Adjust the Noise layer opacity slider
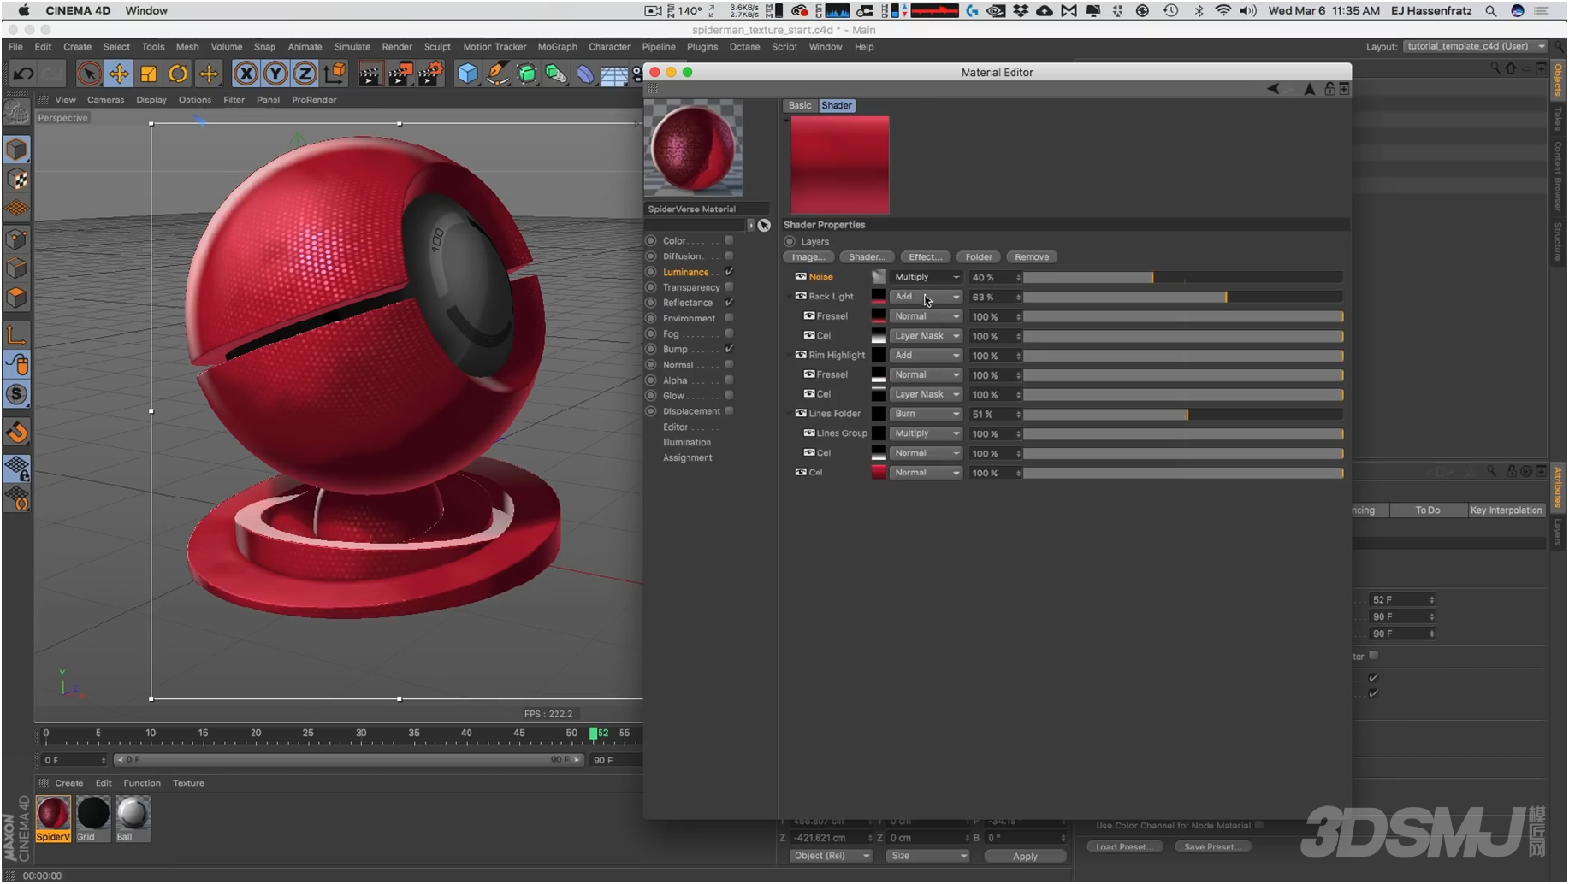Viewport: 1569px width, 884px height. 1183,277
